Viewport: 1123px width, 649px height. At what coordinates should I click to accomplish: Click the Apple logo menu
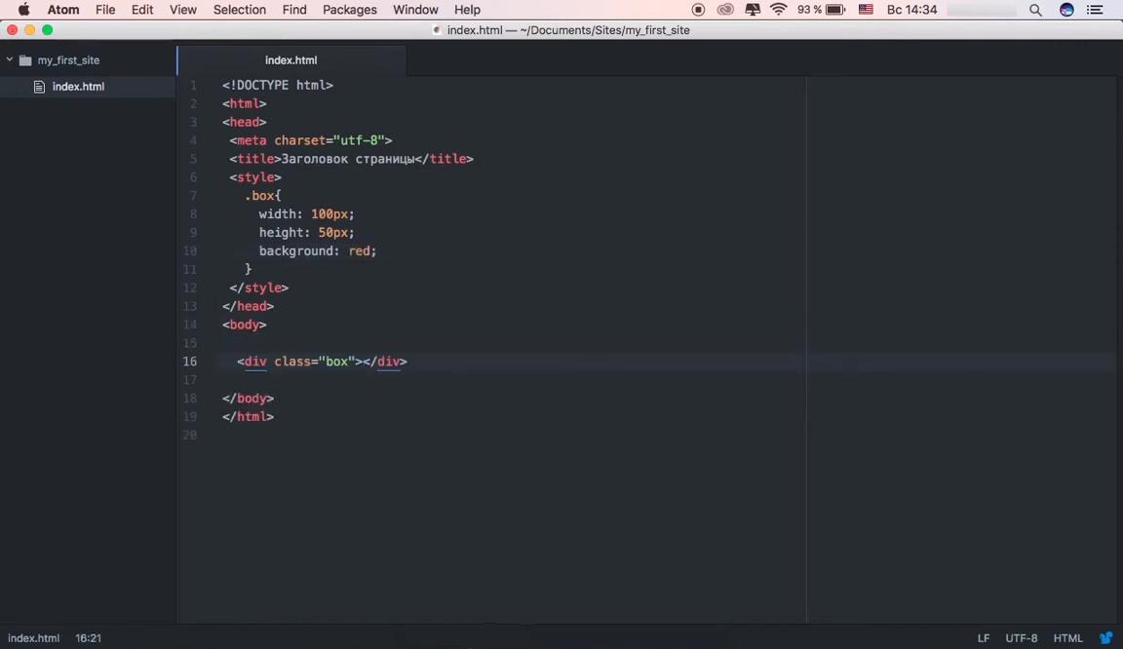click(23, 10)
